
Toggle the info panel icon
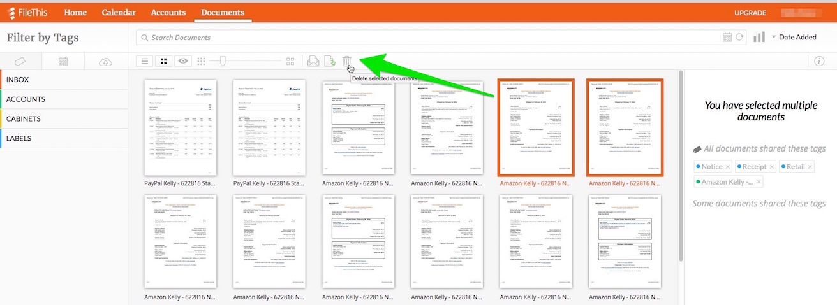click(820, 61)
